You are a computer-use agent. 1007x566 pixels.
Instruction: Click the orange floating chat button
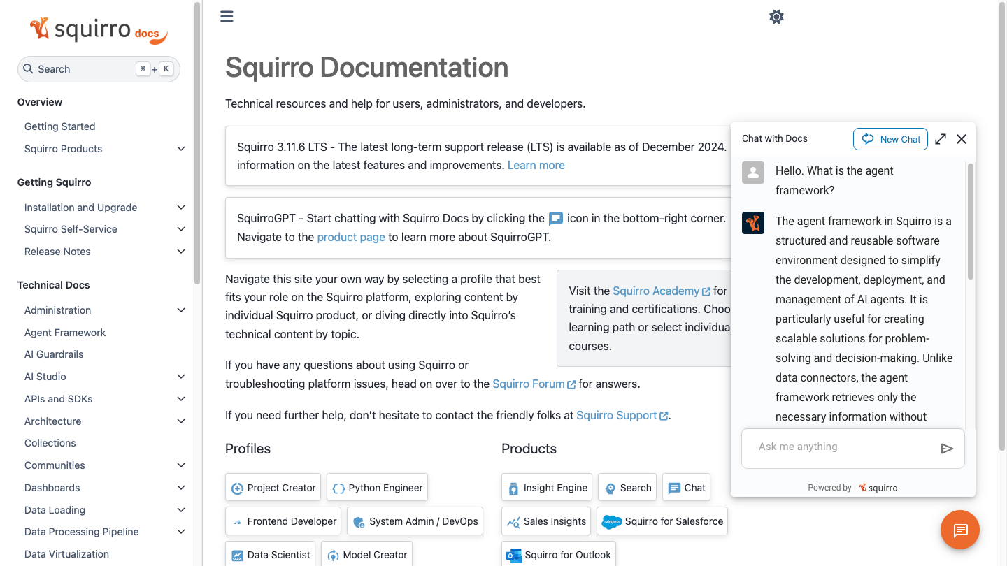(960, 530)
